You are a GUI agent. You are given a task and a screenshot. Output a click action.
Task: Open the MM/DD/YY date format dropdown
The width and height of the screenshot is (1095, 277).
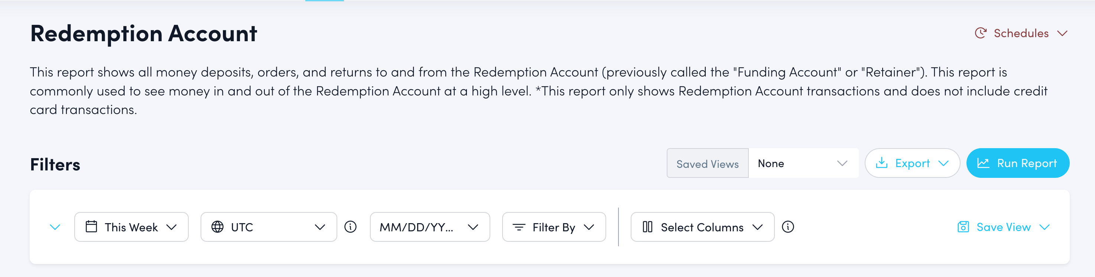tap(429, 227)
